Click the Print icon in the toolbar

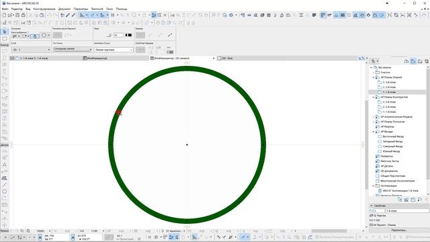click(x=24, y=15)
